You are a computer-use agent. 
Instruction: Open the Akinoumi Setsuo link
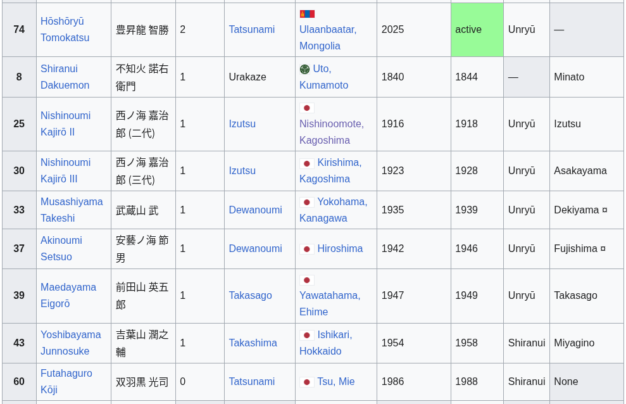click(x=61, y=248)
